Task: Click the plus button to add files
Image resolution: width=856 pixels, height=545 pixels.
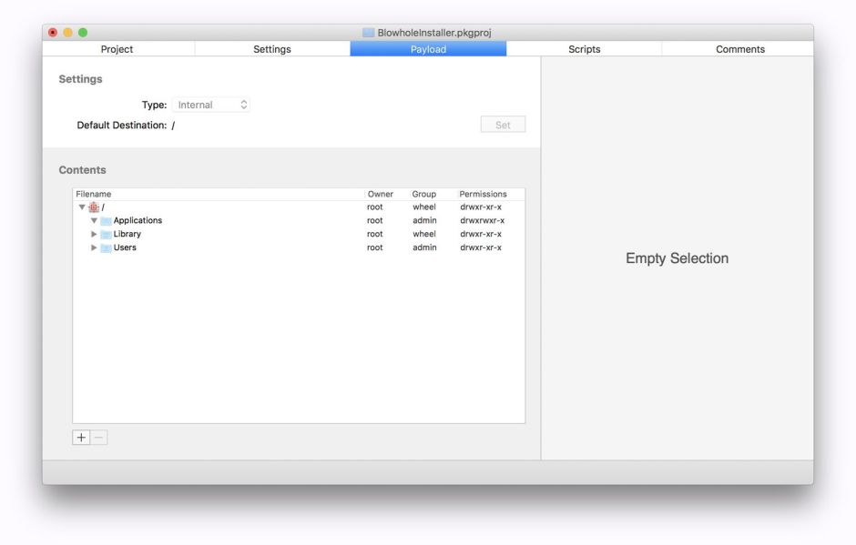Action: pyautogui.click(x=81, y=438)
